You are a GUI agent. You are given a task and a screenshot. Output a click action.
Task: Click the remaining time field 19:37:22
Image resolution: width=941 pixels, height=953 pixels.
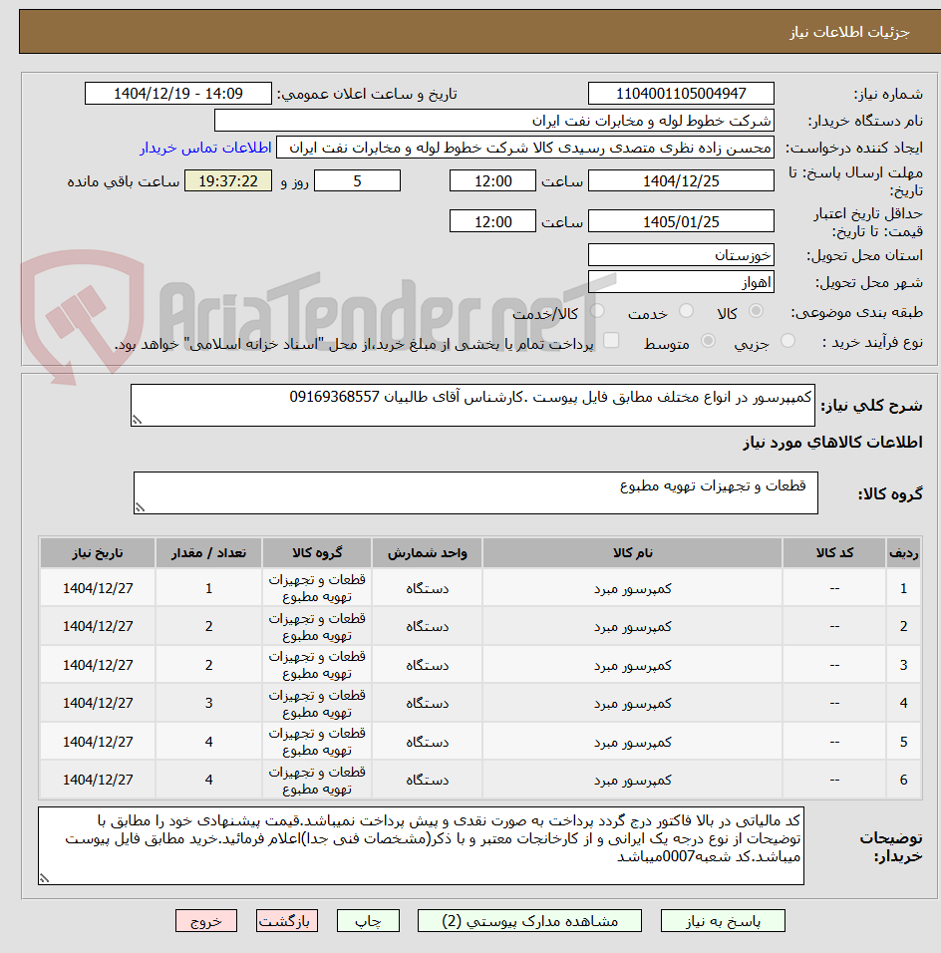[228, 181]
